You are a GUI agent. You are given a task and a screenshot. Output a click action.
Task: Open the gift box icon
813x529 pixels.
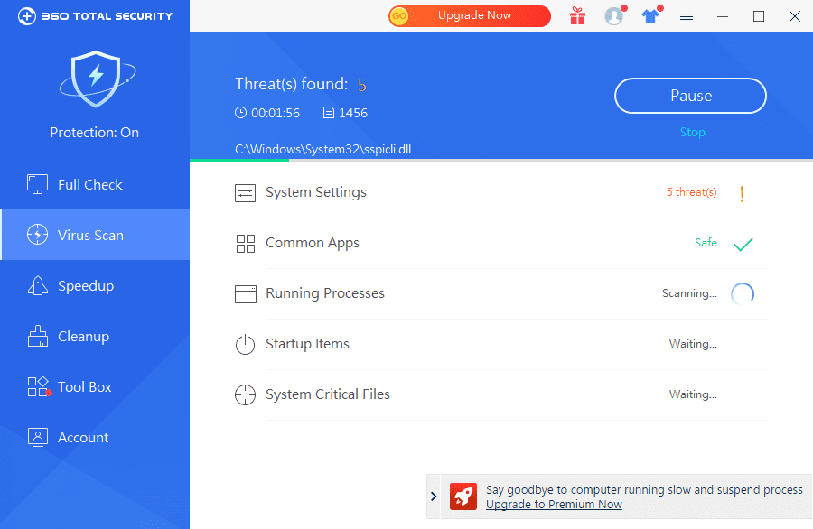pos(577,16)
